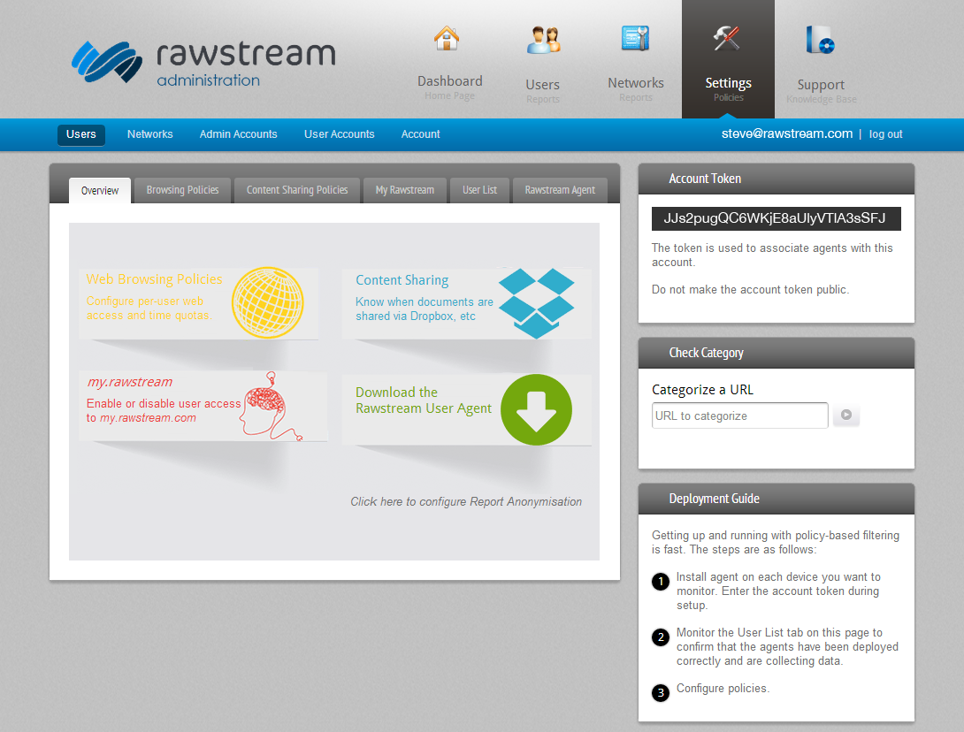Click the rawstream logo
The width and height of the screenshot is (964, 732).
(203, 63)
